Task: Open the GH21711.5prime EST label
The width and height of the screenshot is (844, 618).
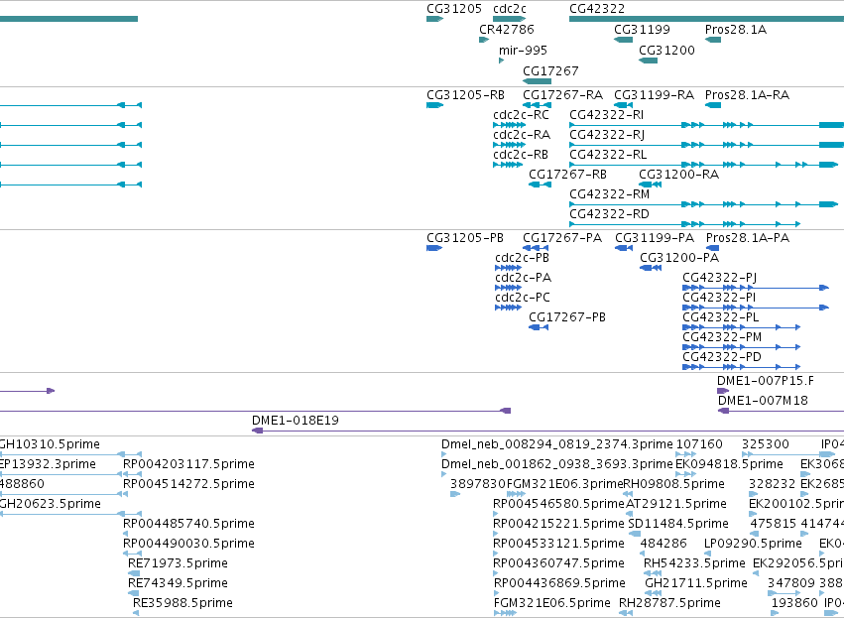Action: pos(696,583)
